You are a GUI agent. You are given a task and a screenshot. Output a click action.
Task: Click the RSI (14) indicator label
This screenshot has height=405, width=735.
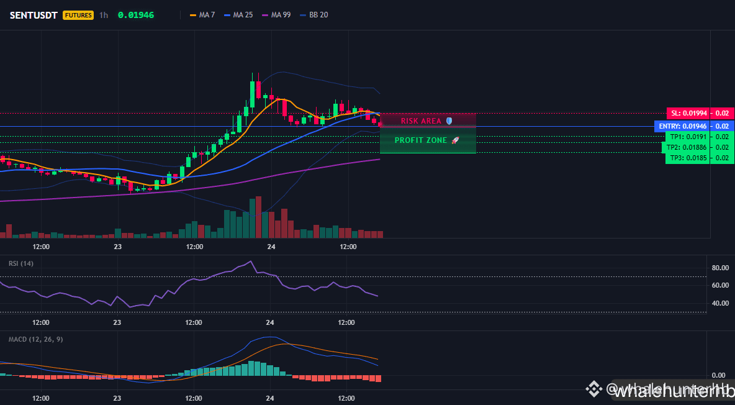point(21,263)
